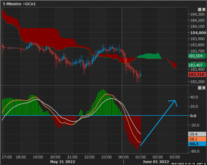
Task: Select the red 183,318 last price label
Action: tap(197, 75)
